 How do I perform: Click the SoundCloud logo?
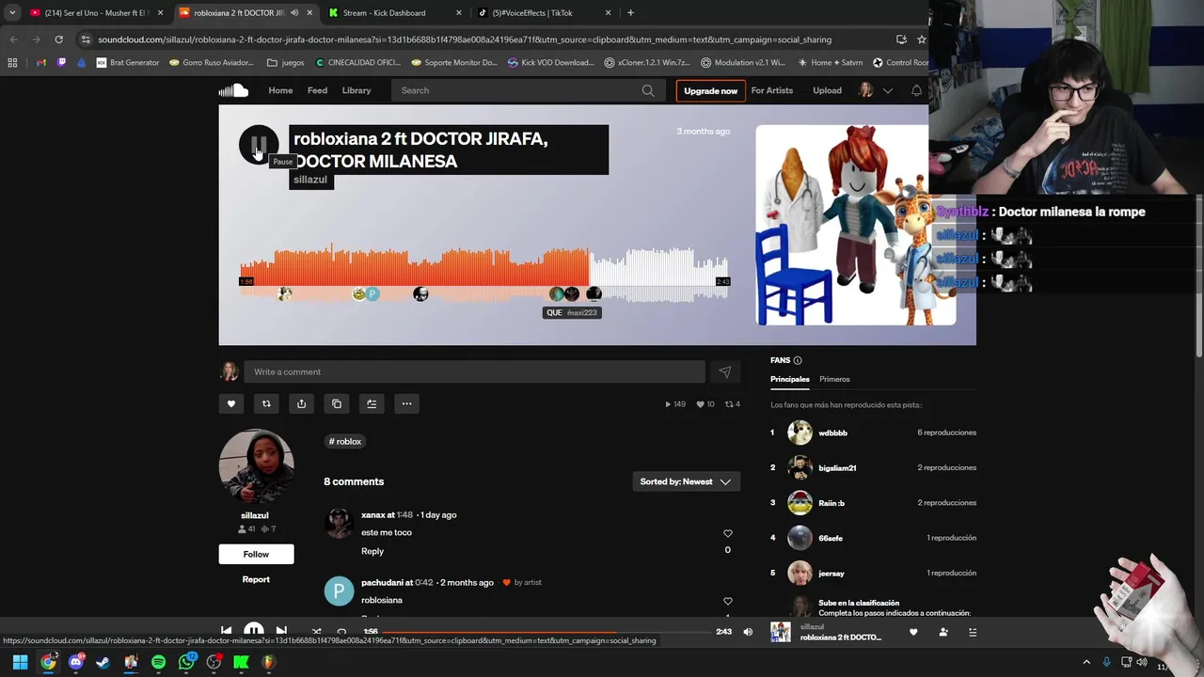(x=233, y=90)
